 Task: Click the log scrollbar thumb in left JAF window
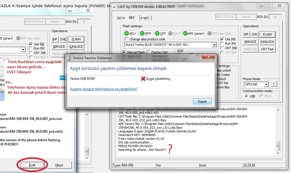(x=87, y=151)
